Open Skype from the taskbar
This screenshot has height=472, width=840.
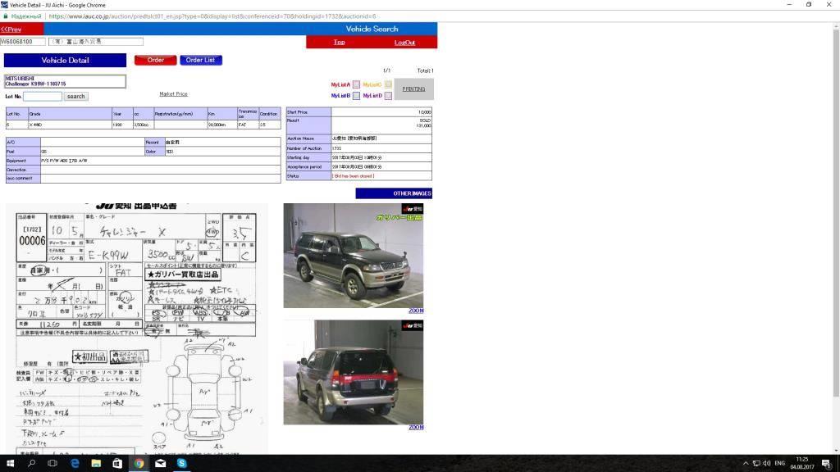[x=182, y=463]
